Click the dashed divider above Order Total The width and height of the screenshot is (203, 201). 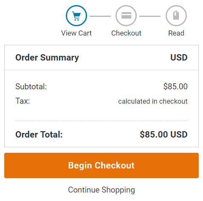coord(101,121)
